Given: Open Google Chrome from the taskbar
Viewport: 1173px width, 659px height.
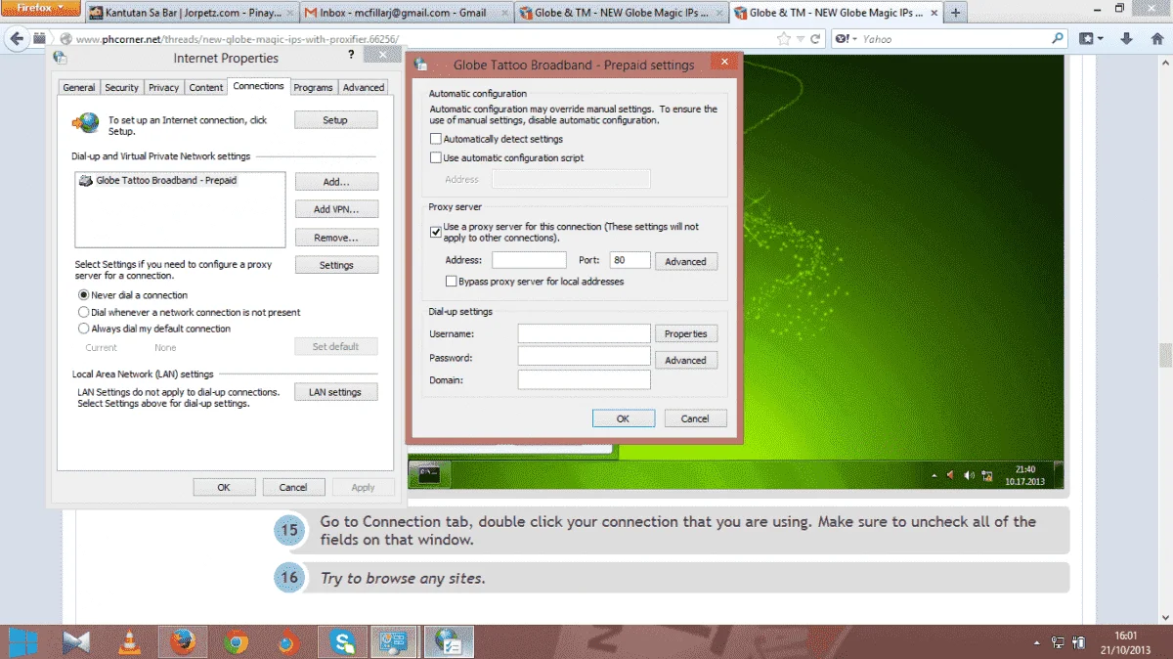Looking at the screenshot, I should click(x=235, y=642).
